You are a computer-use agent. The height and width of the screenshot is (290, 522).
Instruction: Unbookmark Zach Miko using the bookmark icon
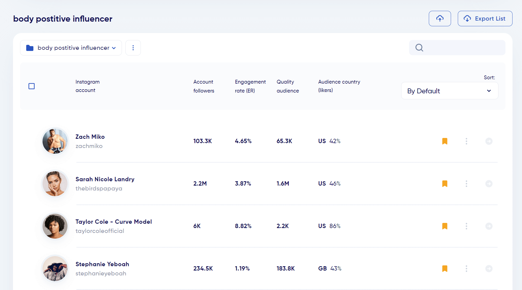[445, 141]
